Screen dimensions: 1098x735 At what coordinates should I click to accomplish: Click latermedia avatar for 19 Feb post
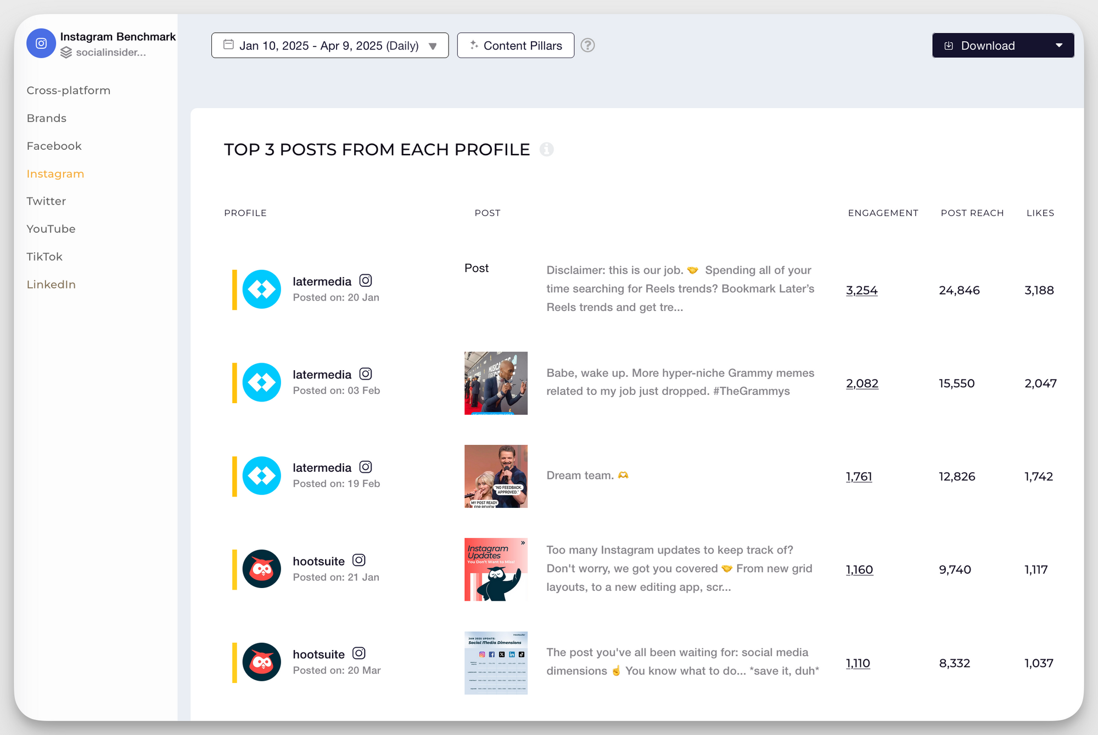pos(262,476)
